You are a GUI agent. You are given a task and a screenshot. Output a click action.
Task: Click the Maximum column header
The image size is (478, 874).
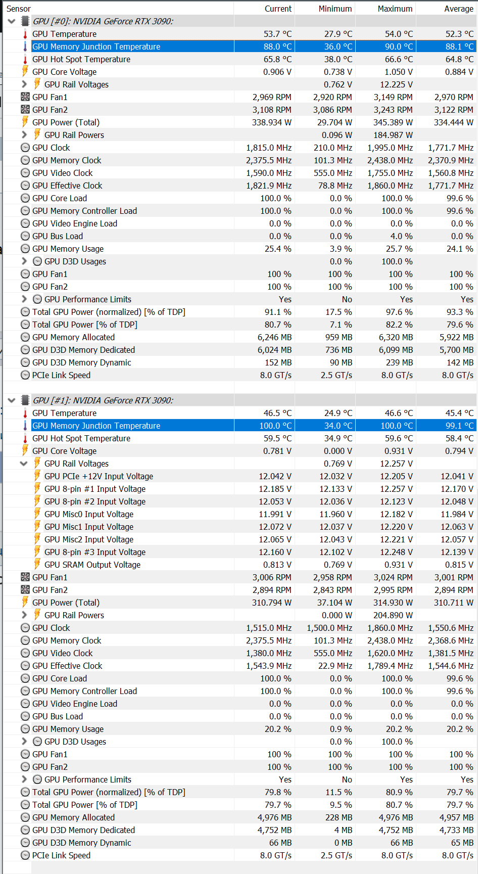395,9
